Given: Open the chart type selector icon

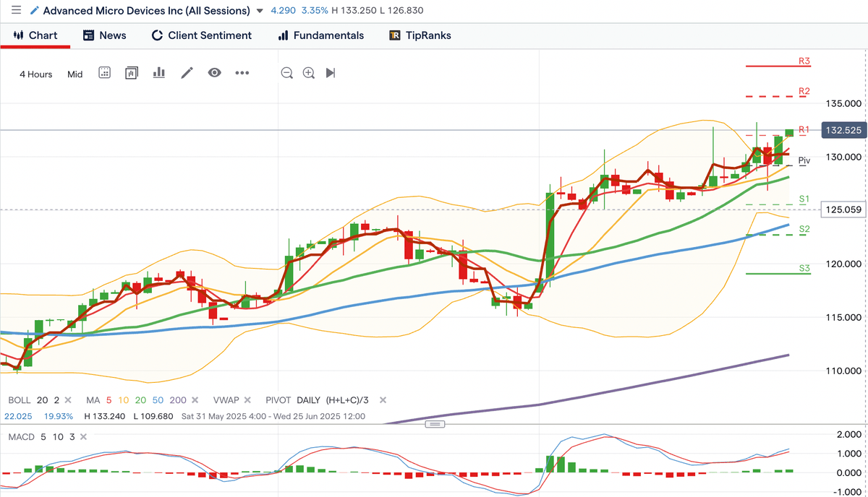Looking at the screenshot, I should click(x=132, y=73).
